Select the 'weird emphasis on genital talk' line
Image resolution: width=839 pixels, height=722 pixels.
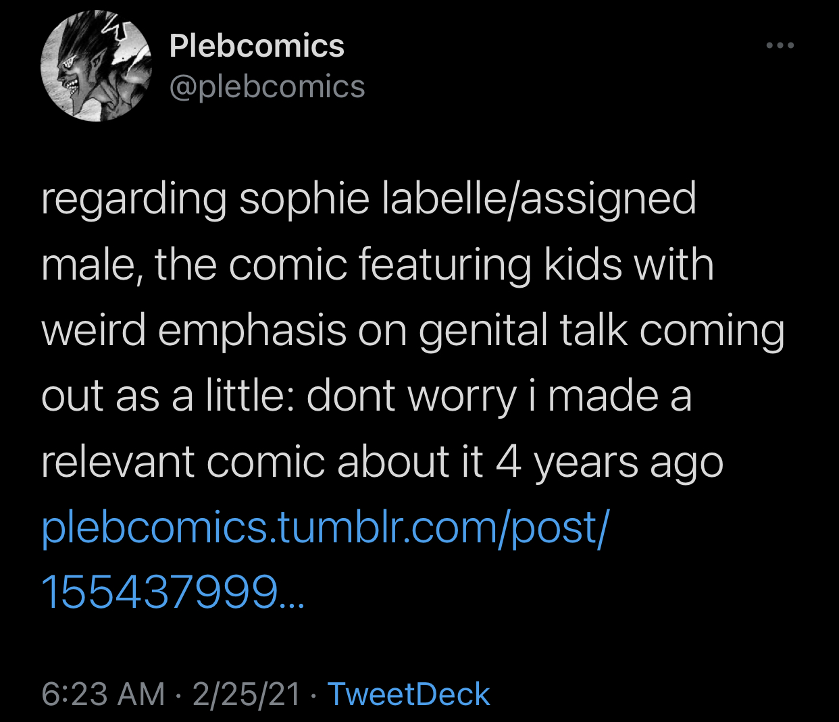413,331
